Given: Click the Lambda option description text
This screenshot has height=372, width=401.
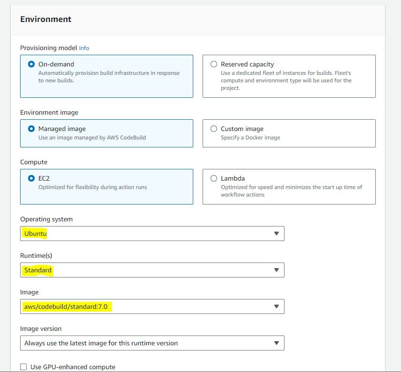Looking at the screenshot, I should (x=292, y=191).
